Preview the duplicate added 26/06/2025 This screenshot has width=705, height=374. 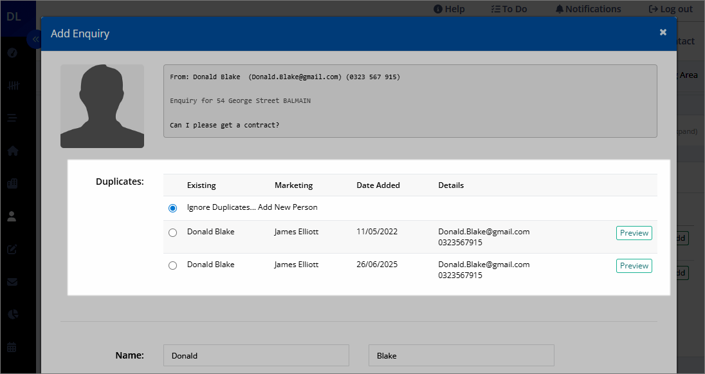pos(634,266)
